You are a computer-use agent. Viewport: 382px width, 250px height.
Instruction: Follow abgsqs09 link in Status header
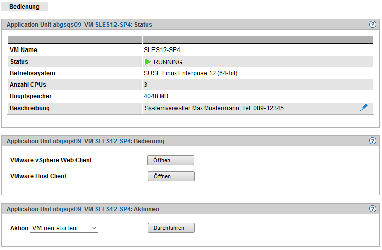(67, 24)
